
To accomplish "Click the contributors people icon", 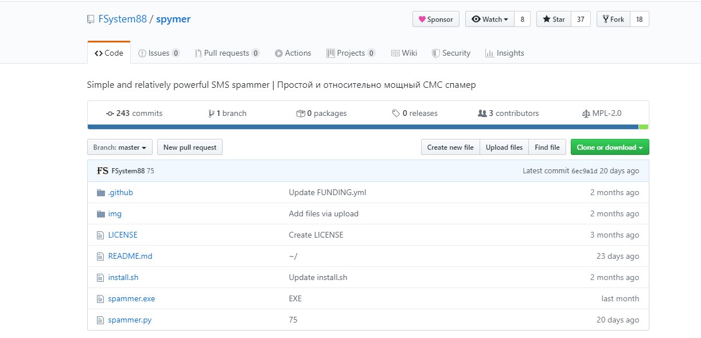I will pyautogui.click(x=482, y=114).
